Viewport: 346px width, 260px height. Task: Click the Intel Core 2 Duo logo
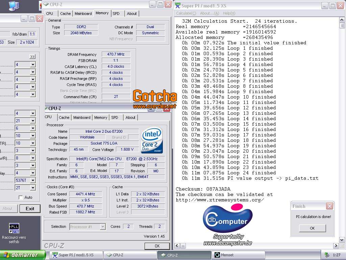click(152, 140)
